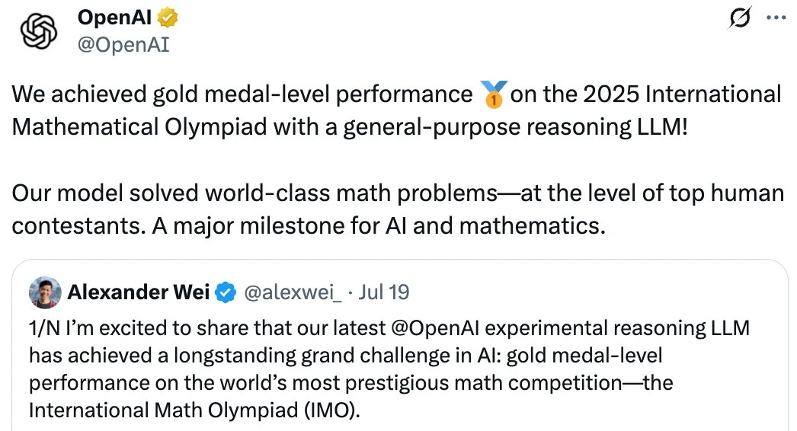Open the three-dot More options menu

pos(774,18)
